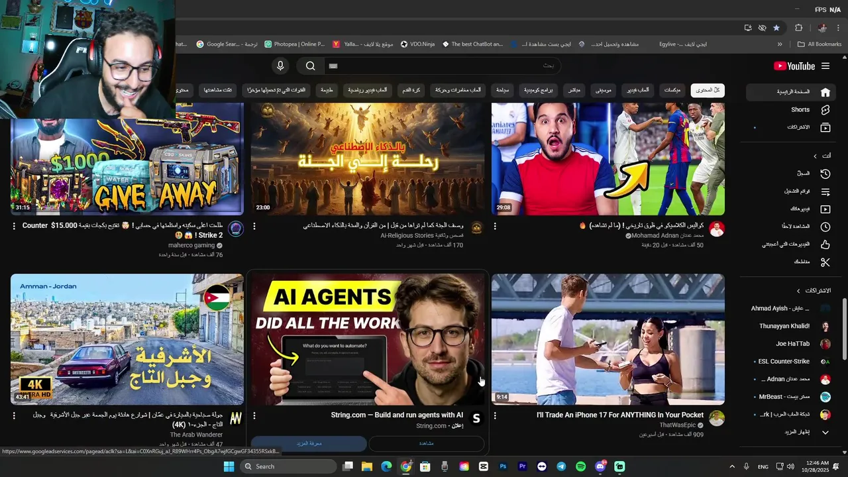Click the sidebar vertical scrollbar
The width and height of the screenshot is (848, 477).
coord(844,329)
